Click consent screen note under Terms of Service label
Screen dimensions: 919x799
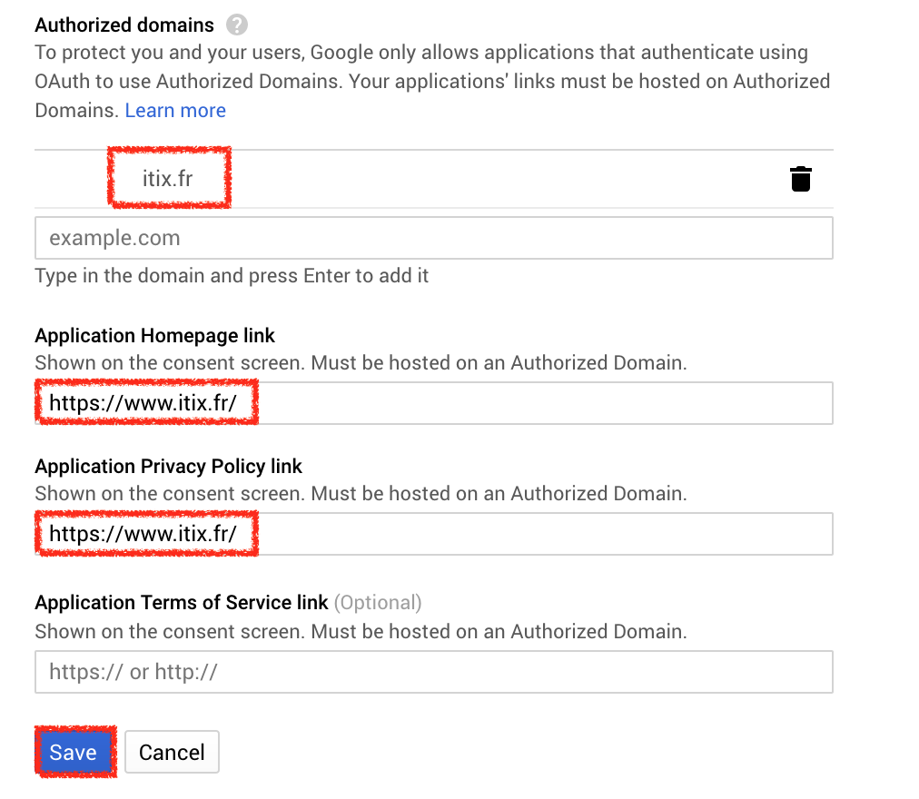(x=361, y=631)
